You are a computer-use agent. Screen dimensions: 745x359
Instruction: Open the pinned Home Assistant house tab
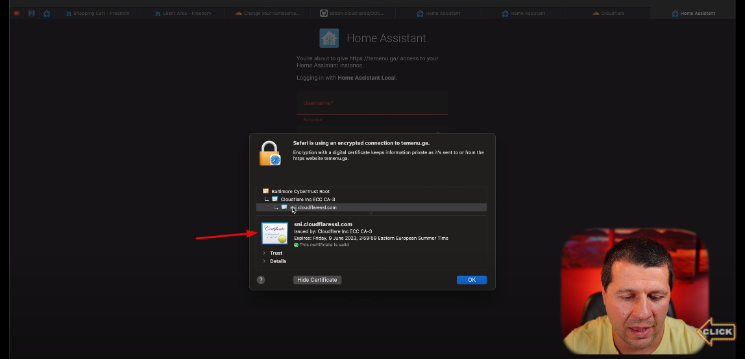[x=47, y=13]
